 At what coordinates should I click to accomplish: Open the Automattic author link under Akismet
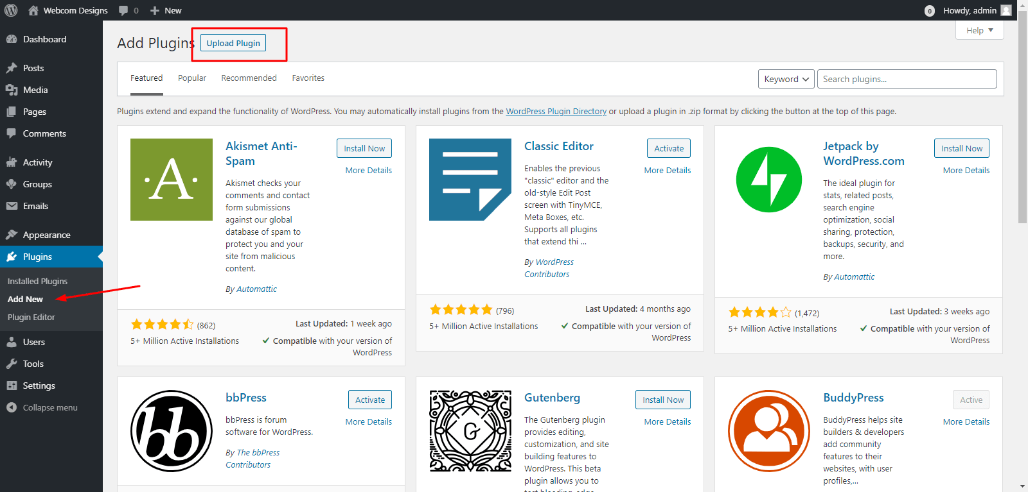[x=257, y=289]
